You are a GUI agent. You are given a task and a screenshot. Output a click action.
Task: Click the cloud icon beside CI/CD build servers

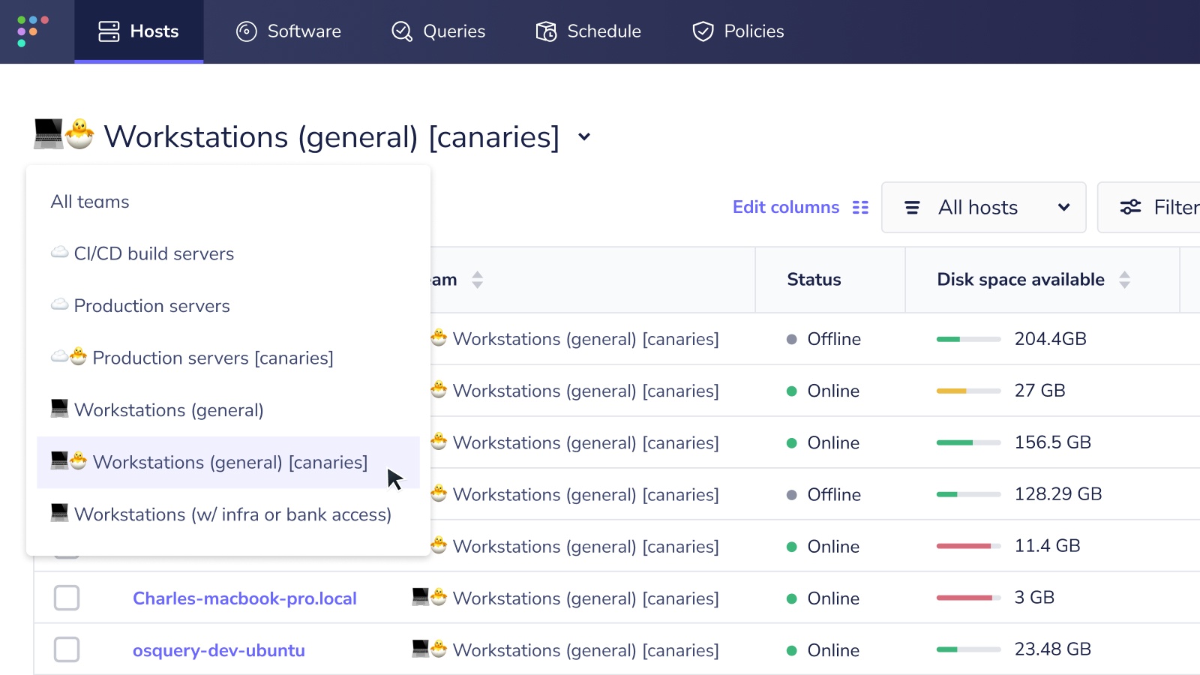(59, 253)
